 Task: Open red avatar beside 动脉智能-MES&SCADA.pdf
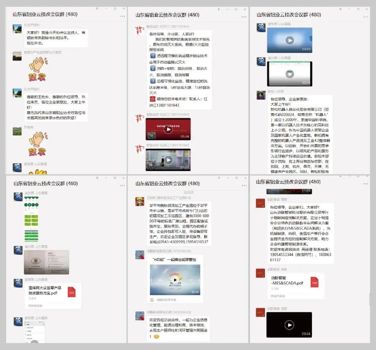(x=260, y=273)
